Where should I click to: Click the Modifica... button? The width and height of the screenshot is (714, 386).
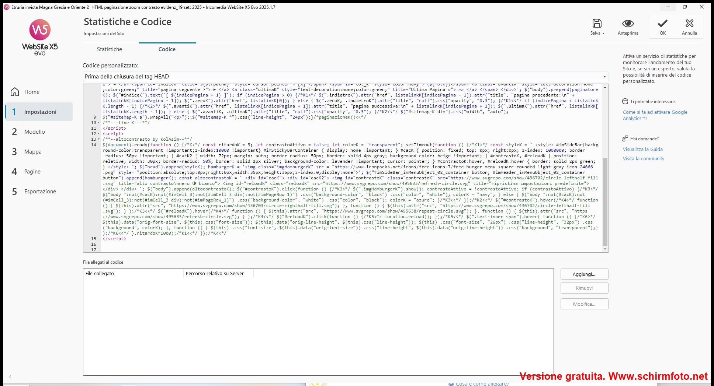(x=584, y=304)
